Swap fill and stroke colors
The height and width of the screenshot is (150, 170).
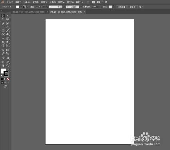pos(8,69)
